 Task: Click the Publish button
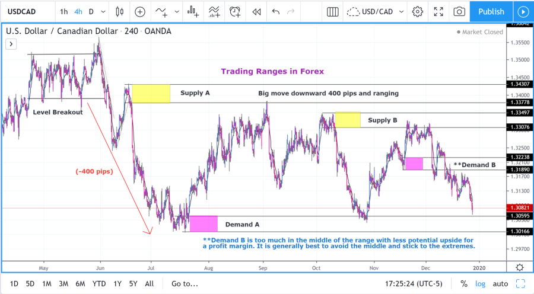coord(491,11)
